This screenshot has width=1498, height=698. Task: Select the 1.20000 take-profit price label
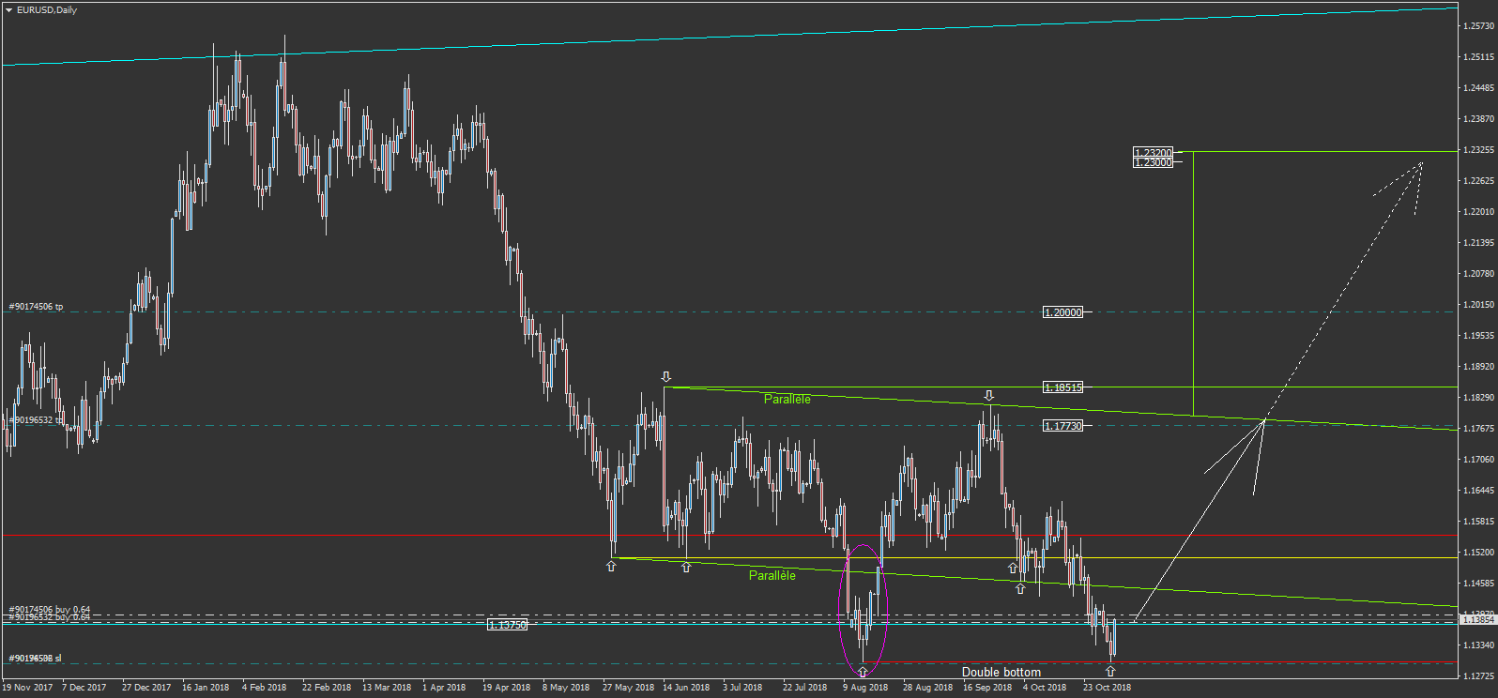(1062, 312)
